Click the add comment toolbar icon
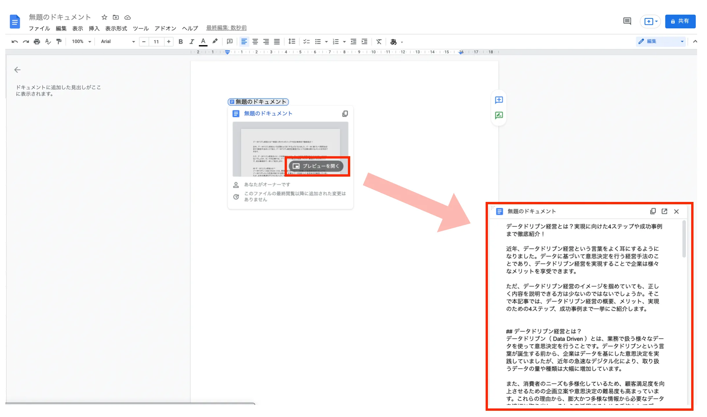This screenshot has height=417, width=707. click(230, 41)
